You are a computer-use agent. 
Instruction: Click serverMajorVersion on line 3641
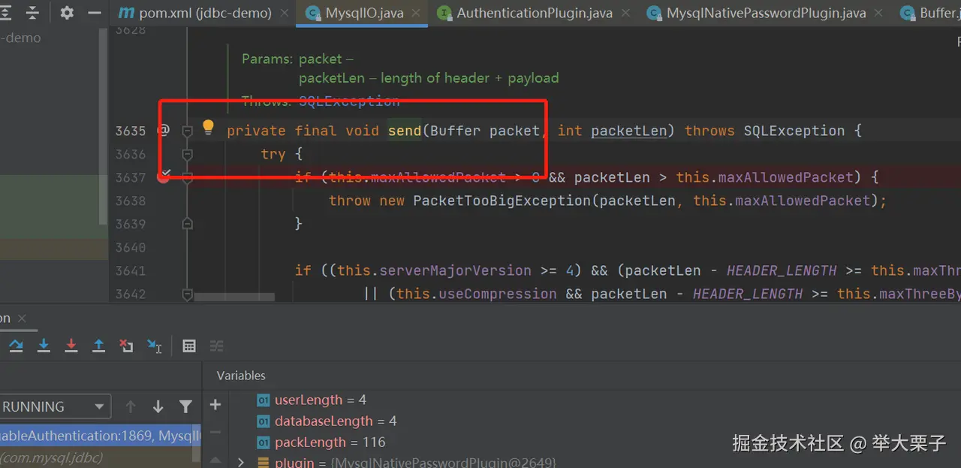pos(456,270)
